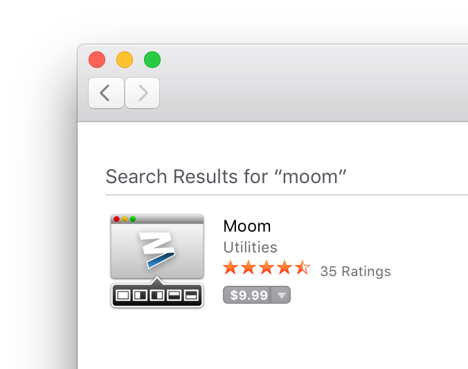The image size is (468, 369).
Task: Click the 35 Ratings label
Action: pyautogui.click(x=355, y=271)
